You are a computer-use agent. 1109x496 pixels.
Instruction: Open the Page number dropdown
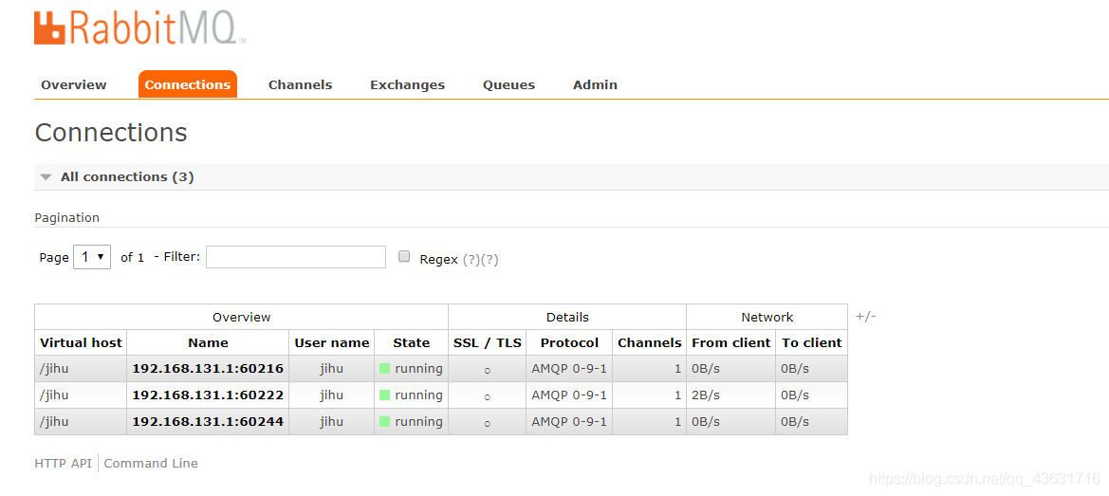[92, 257]
